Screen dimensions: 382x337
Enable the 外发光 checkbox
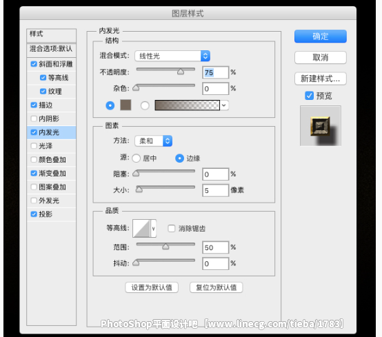(x=34, y=201)
